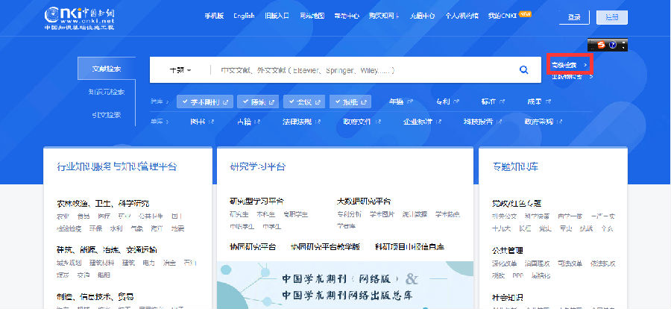Click the 注册 register button
The image size is (671, 309).
pyautogui.click(x=612, y=17)
